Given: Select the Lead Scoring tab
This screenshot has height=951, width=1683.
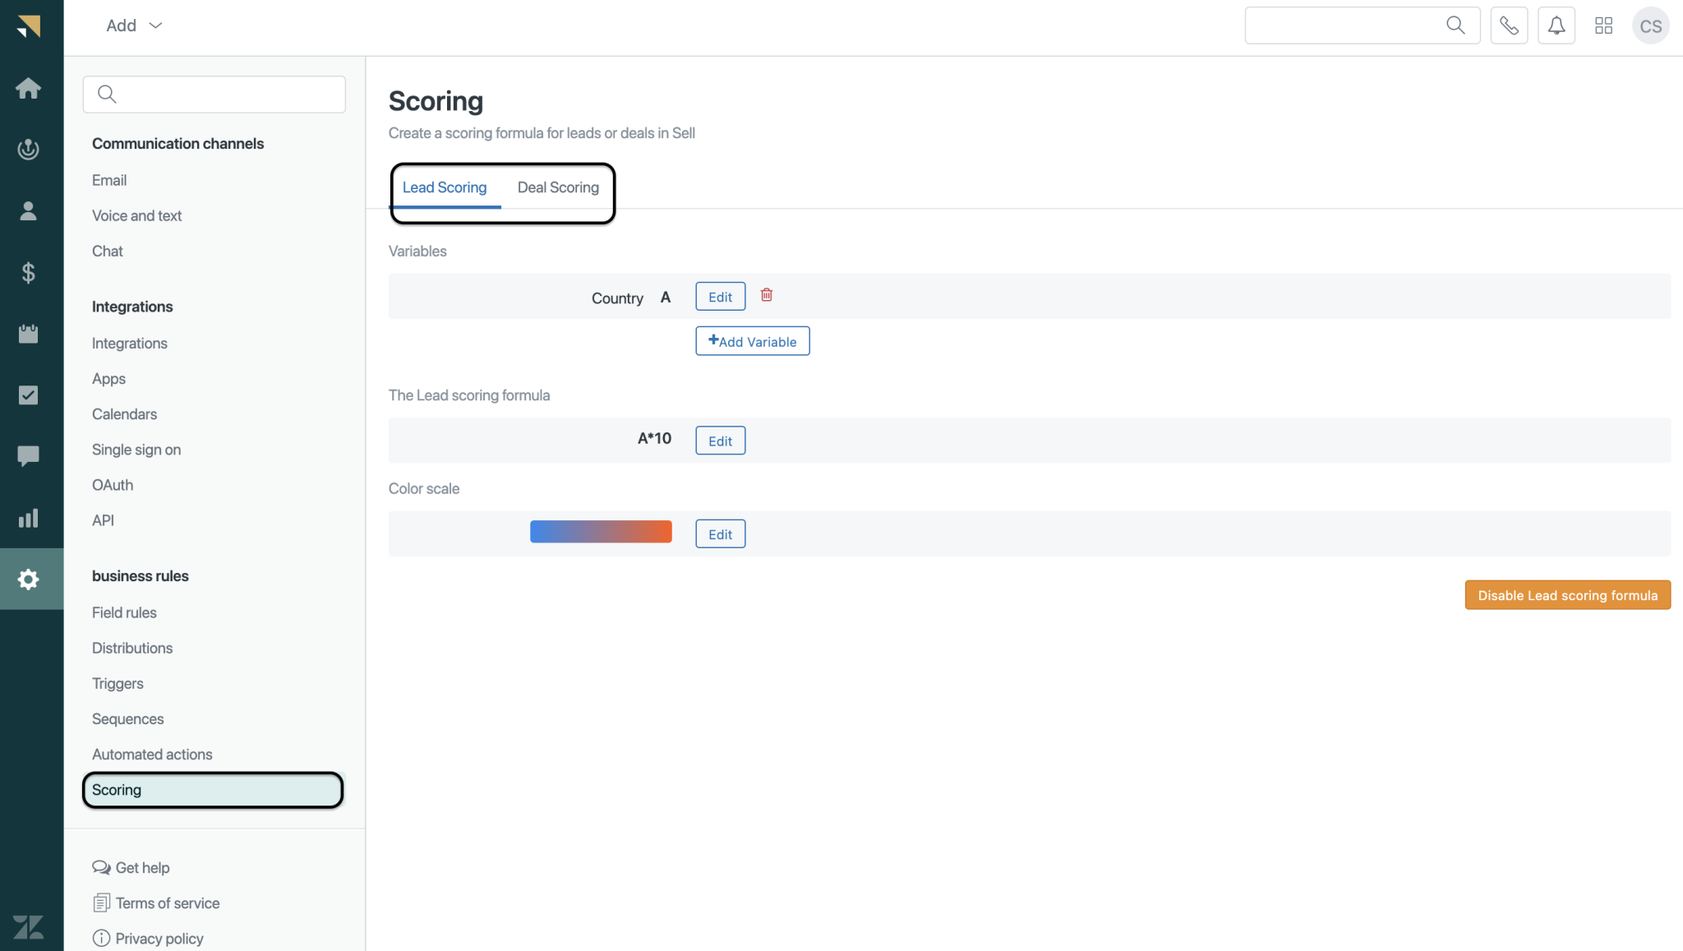Looking at the screenshot, I should 445,187.
